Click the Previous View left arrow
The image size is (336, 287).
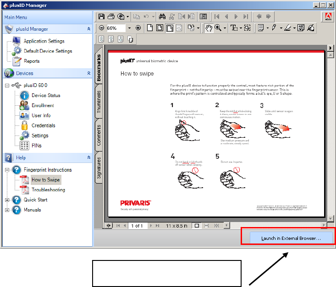coord(259,16)
